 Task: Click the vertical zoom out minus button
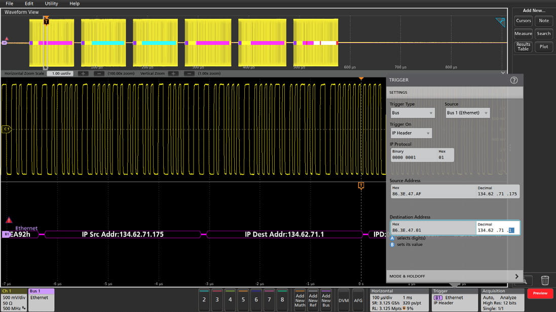tap(190, 74)
